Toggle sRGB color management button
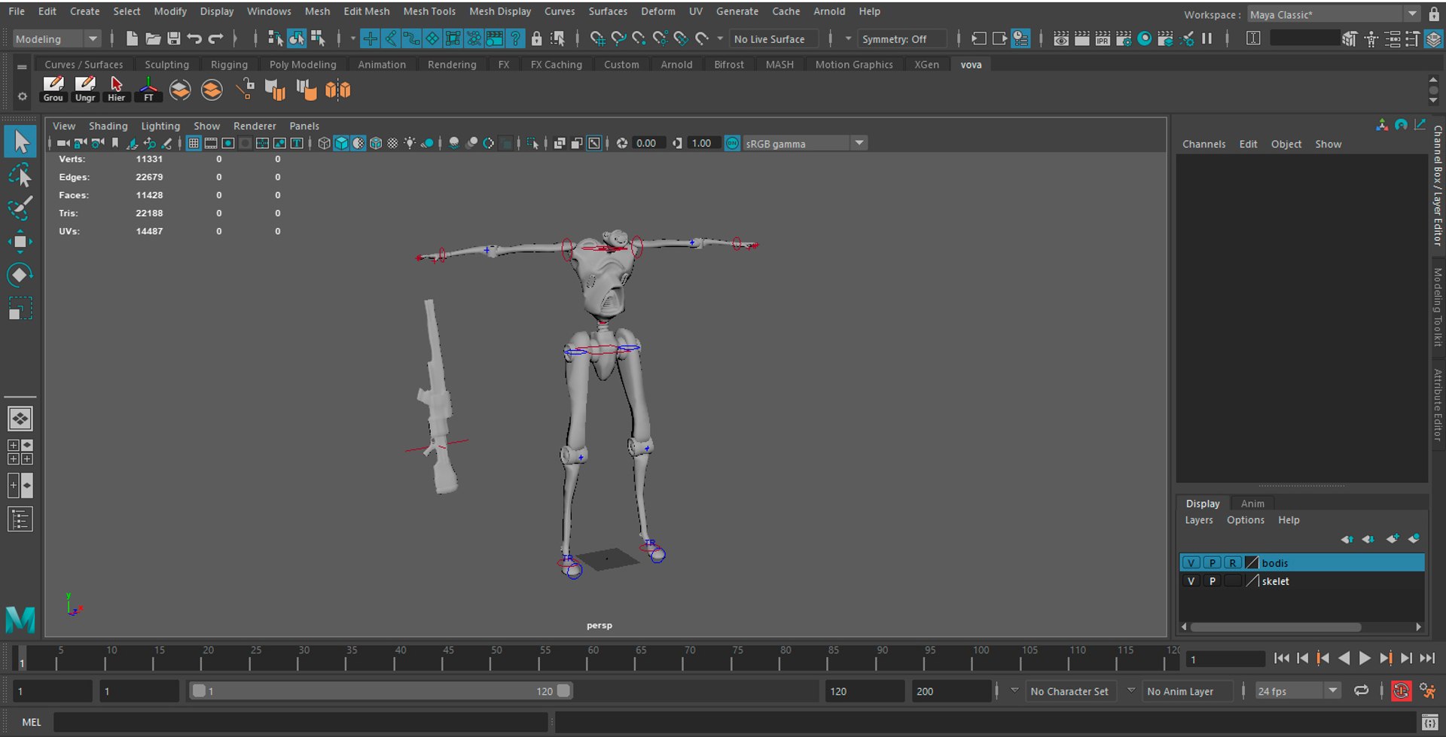 [732, 143]
